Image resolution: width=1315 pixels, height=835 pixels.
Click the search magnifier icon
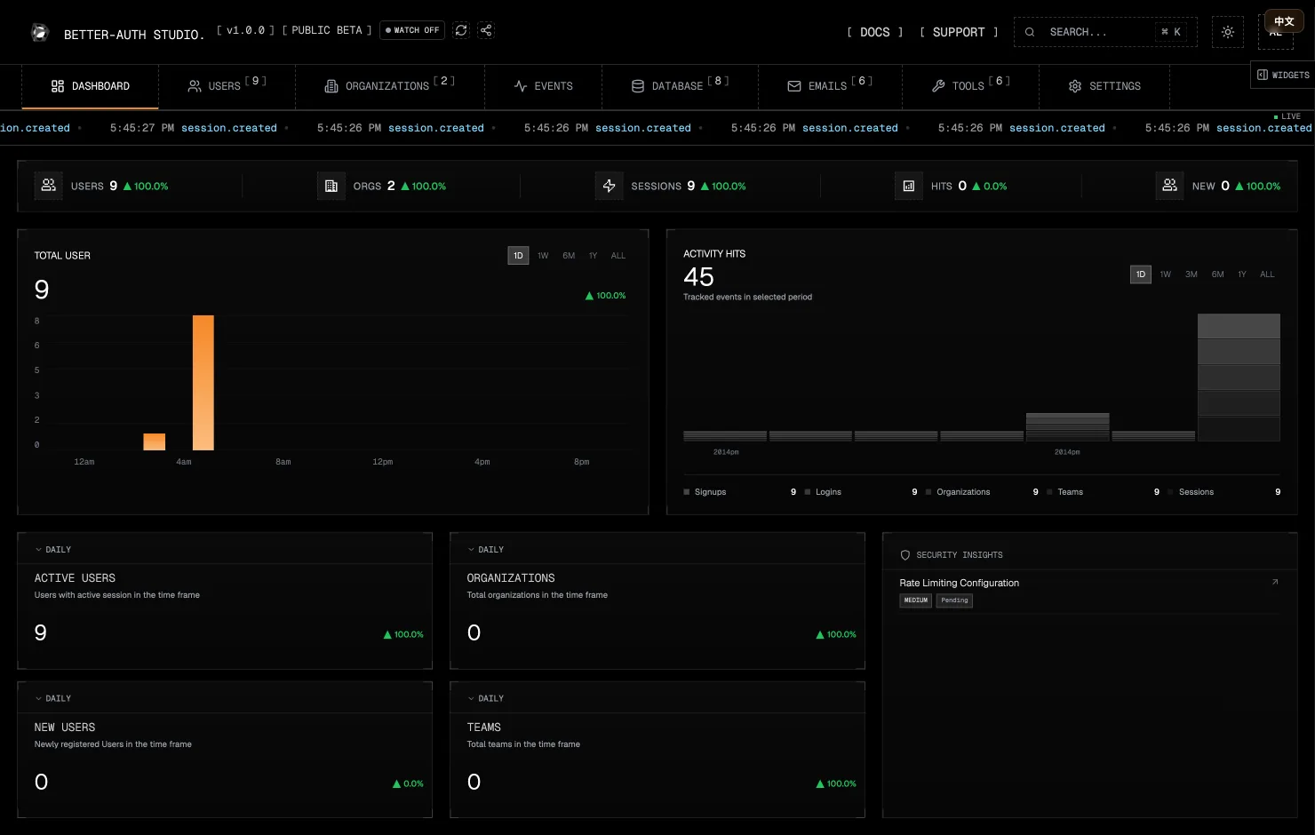pyautogui.click(x=1030, y=32)
